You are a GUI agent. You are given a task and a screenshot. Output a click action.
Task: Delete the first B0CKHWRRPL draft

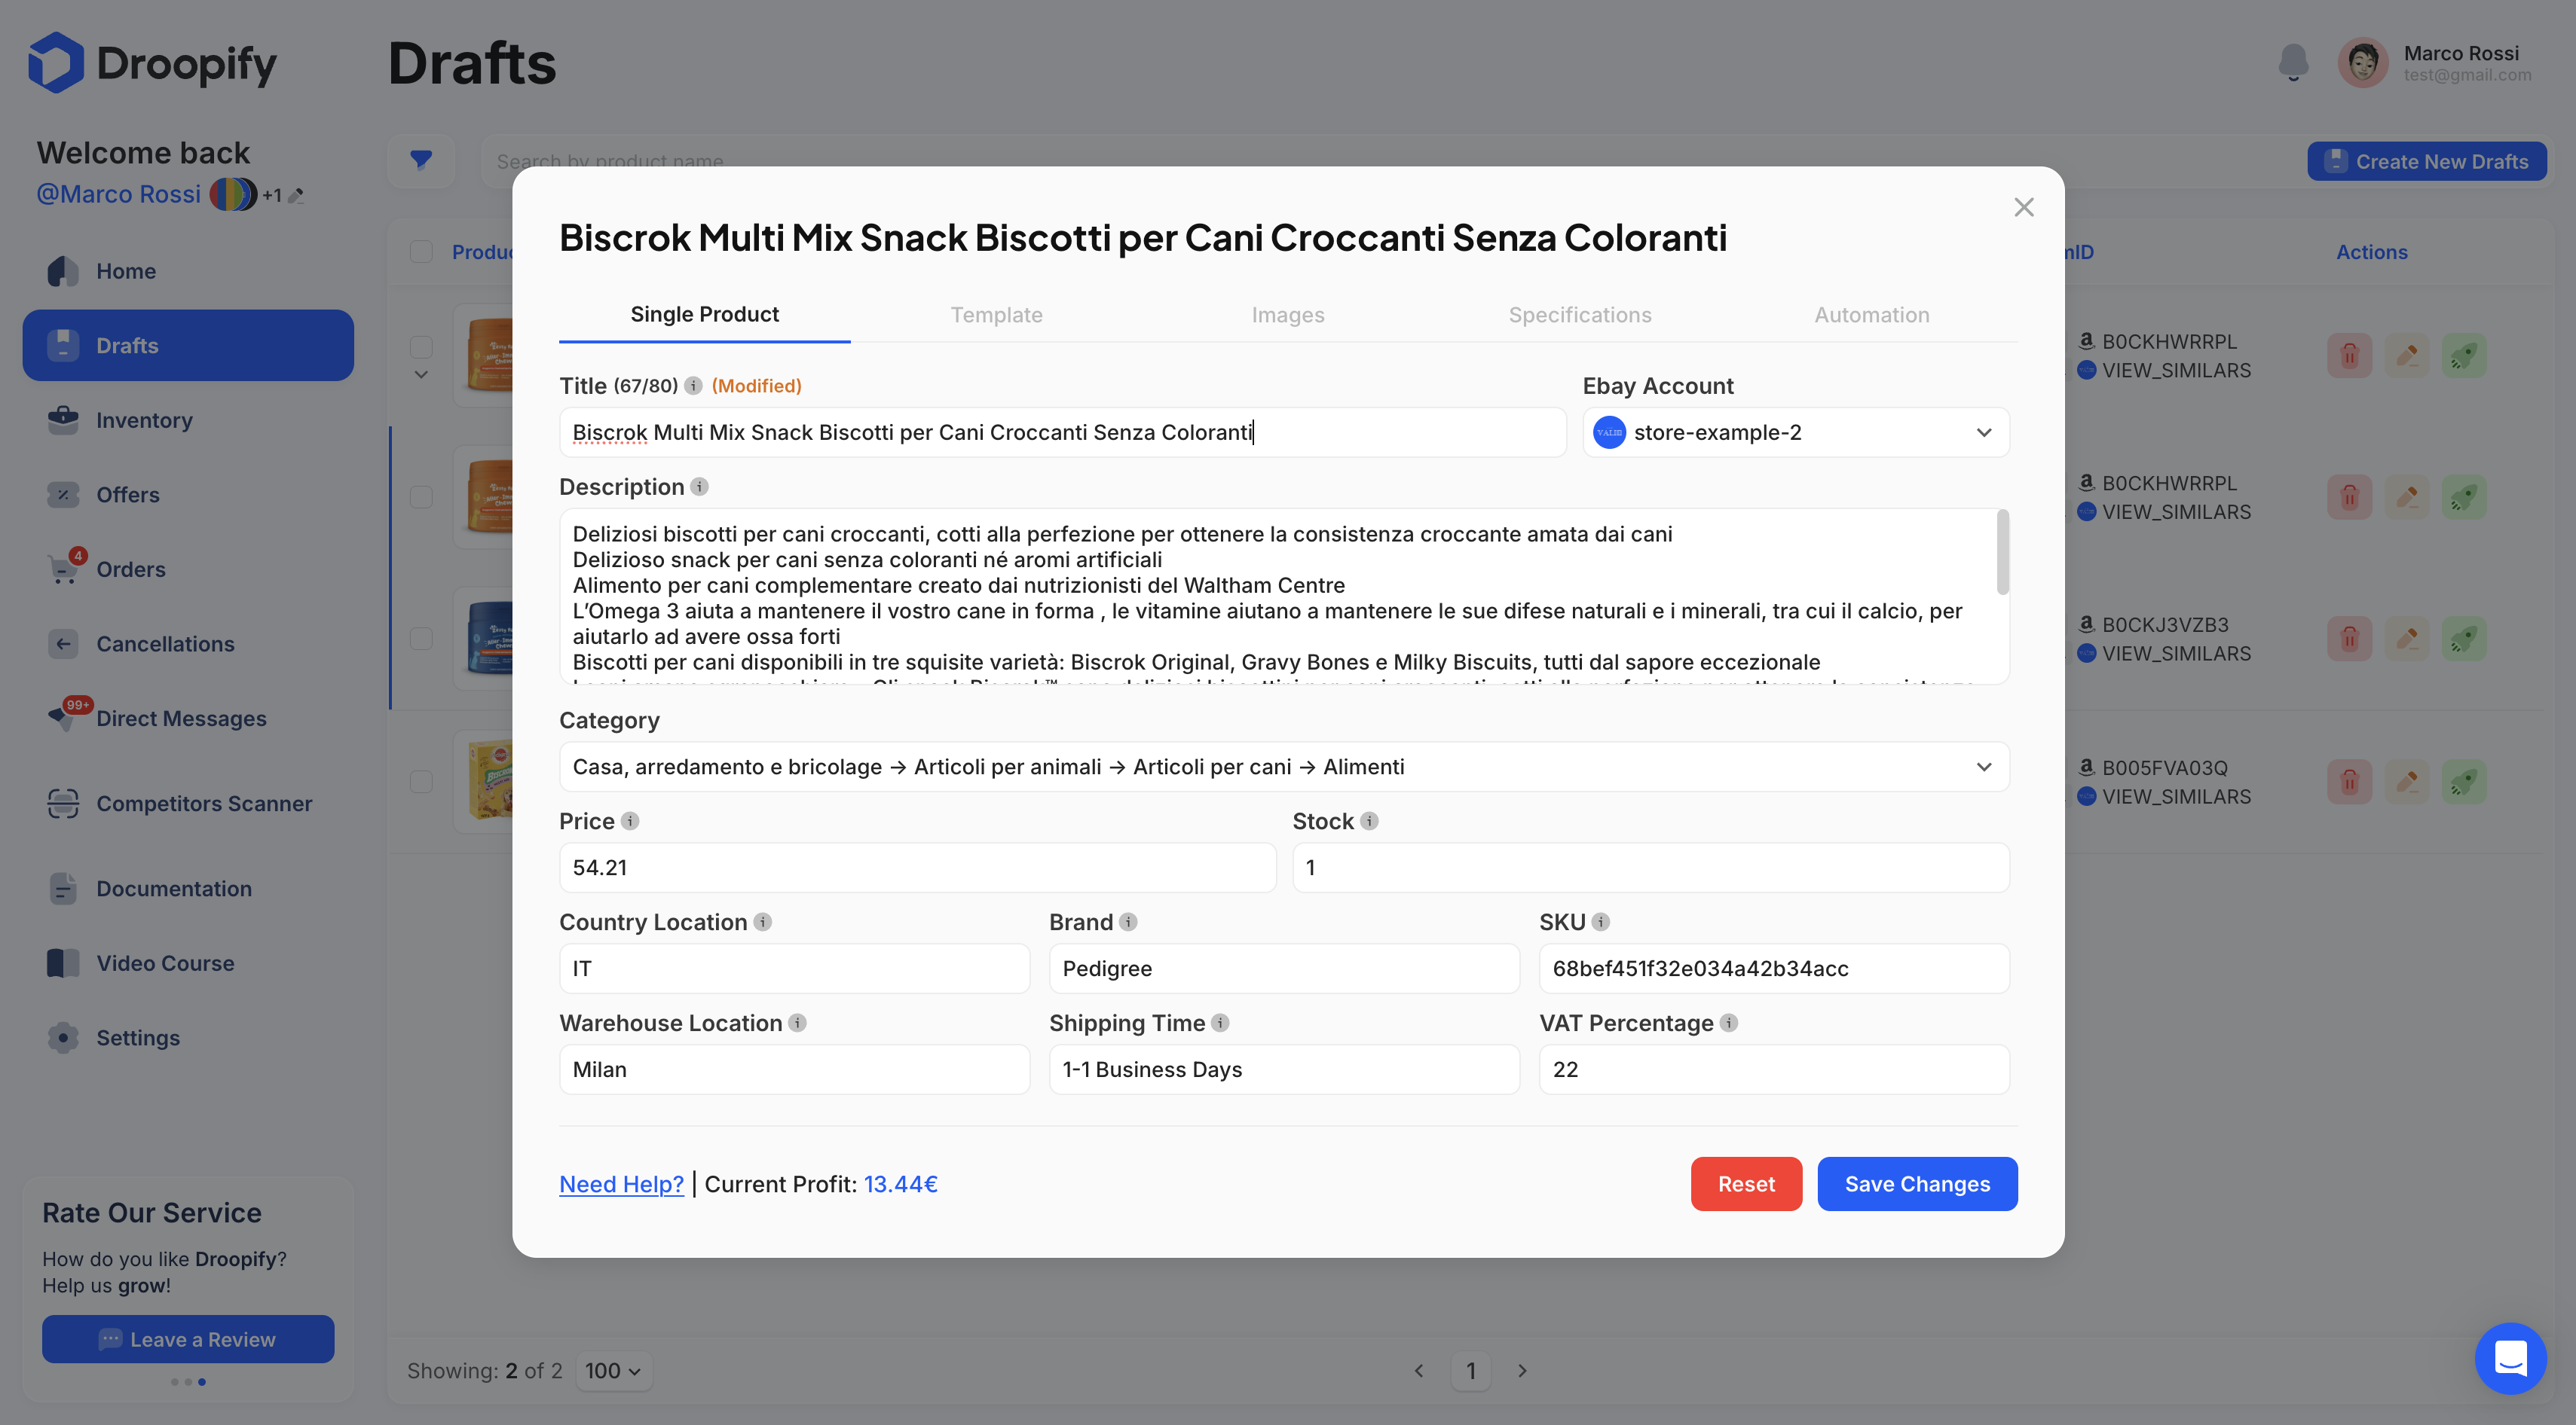tap(2349, 355)
